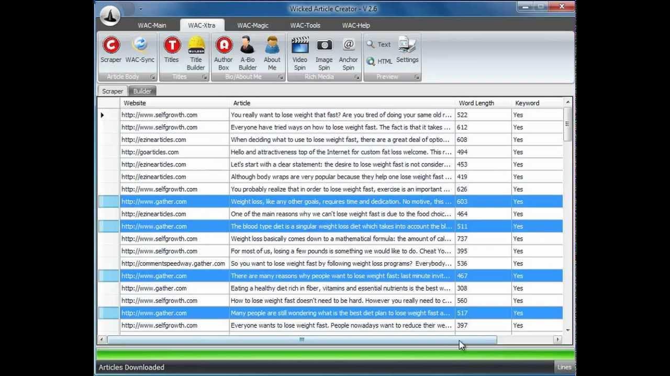Preview the article as Text

pyautogui.click(x=379, y=44)
